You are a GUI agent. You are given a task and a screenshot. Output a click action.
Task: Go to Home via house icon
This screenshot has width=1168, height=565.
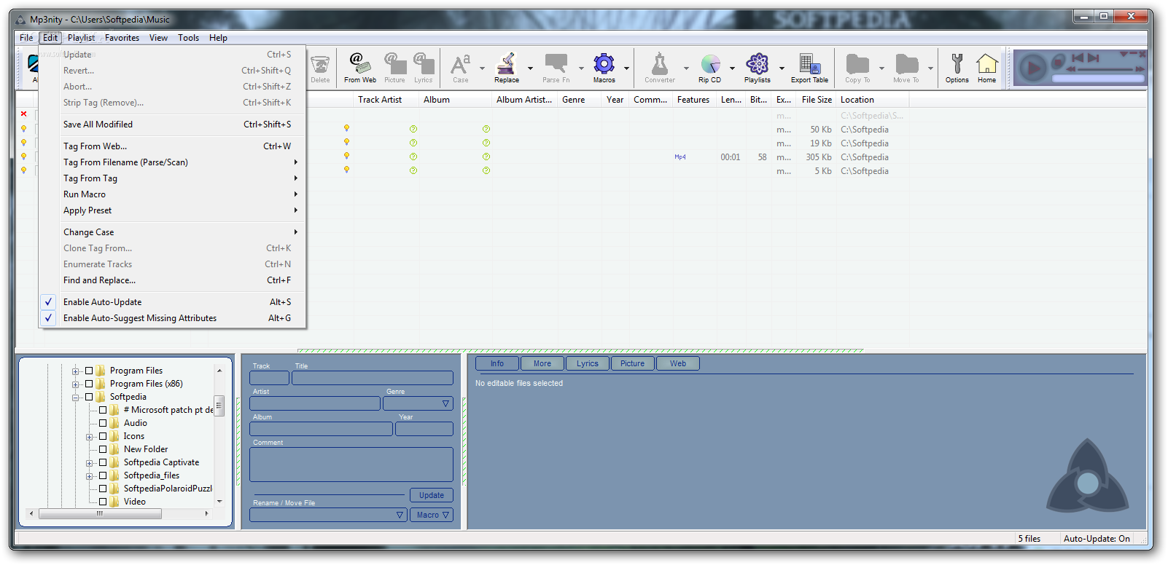(x=987, y=68)
